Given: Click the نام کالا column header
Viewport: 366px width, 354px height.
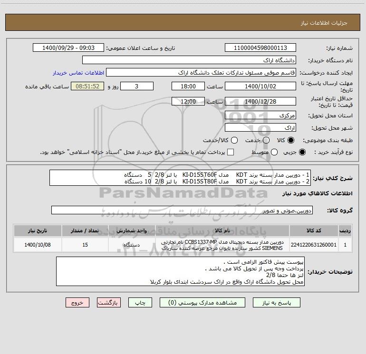Looking at the screenshot, I should [x=222, y=230].
